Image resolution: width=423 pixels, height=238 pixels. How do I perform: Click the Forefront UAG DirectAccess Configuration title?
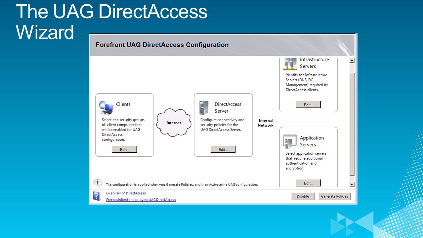(162, 45)
